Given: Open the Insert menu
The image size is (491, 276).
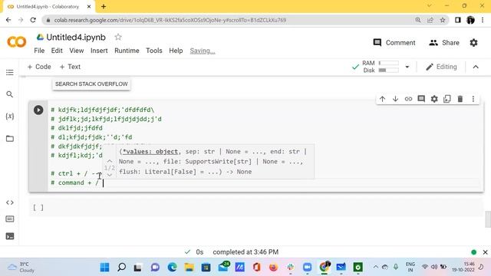Looking at the screenshot, I should click(x=99, y=51).
